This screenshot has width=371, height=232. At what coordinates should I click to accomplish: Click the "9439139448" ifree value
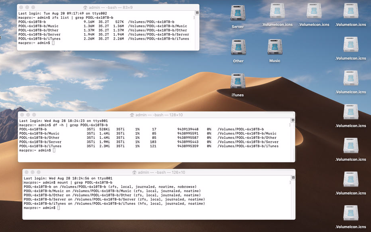coord(188,129)
